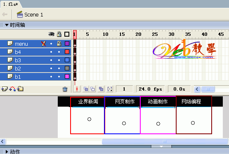Toggle Edit Multiple Frames

[x=101, y=89]
